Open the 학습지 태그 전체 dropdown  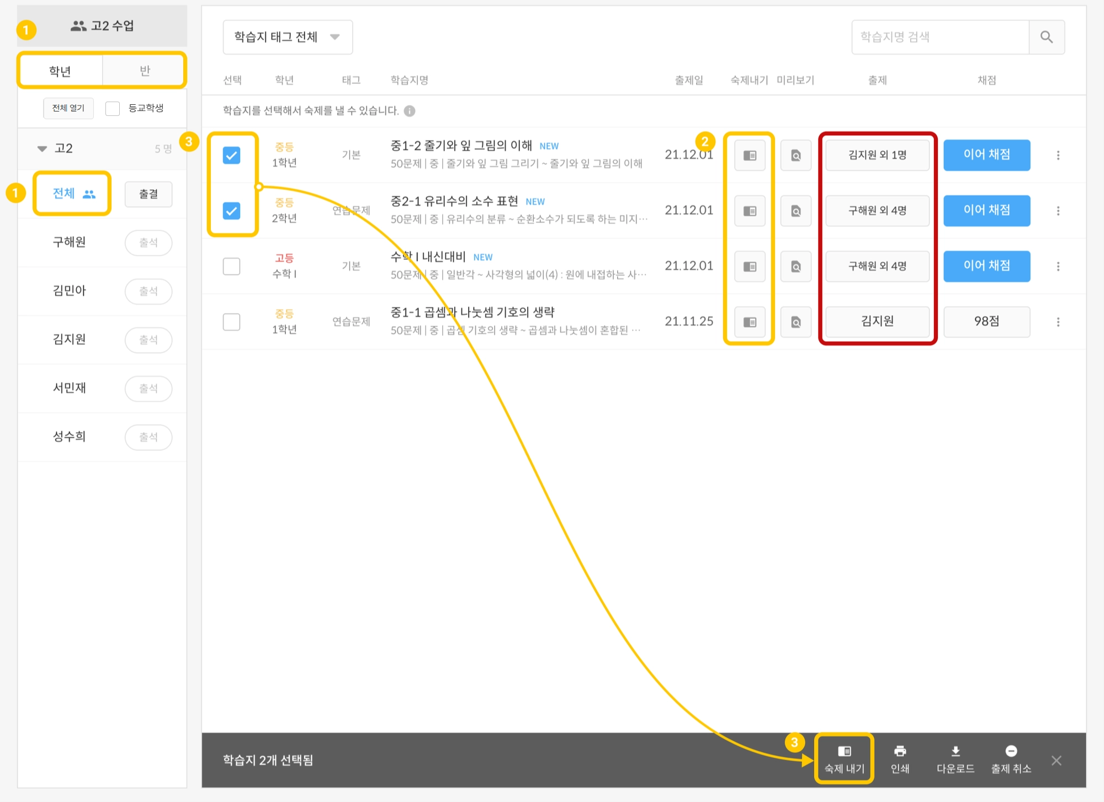[x=287, y=37]
